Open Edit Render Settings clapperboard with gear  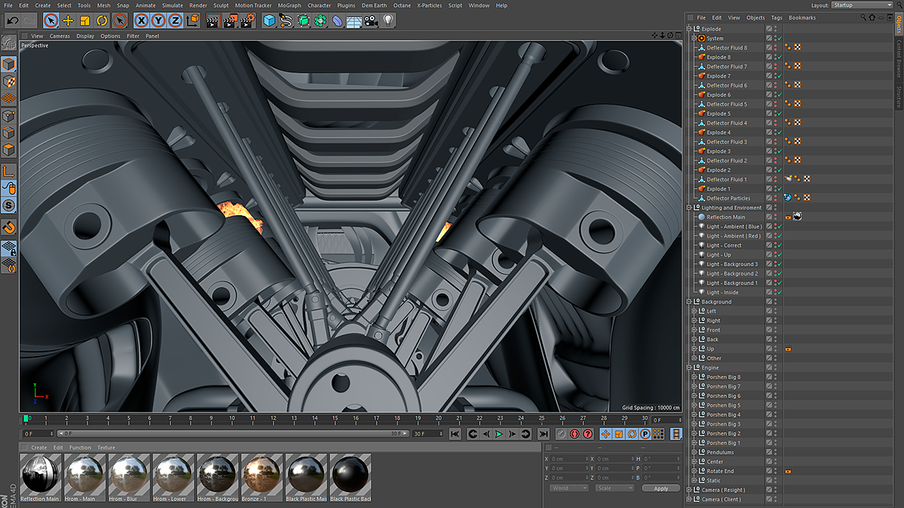247,21
